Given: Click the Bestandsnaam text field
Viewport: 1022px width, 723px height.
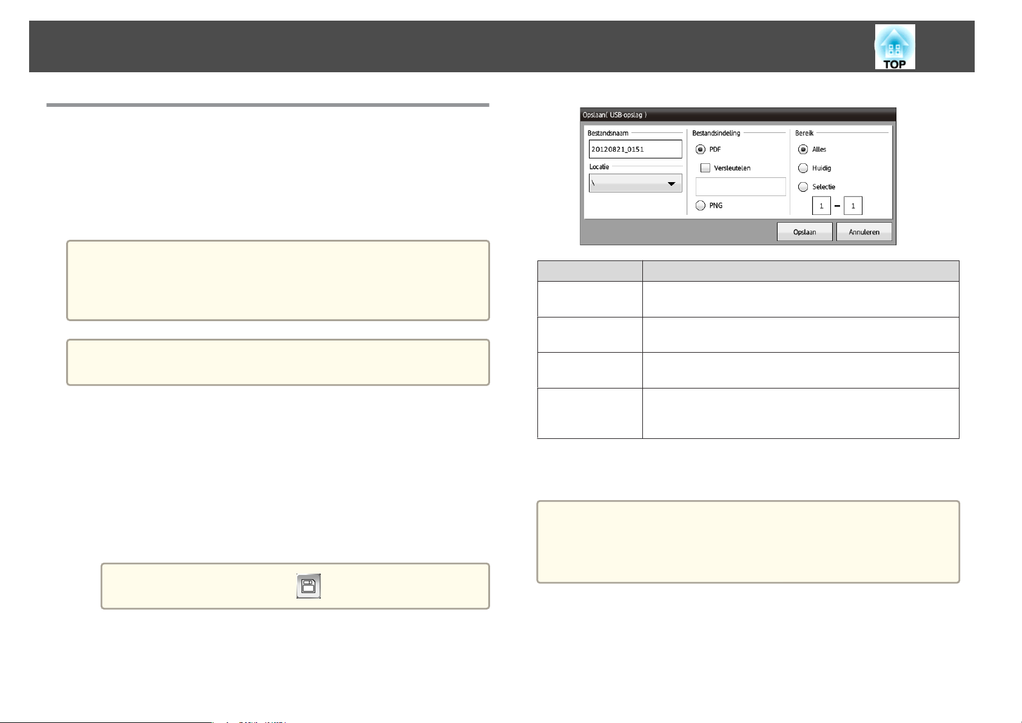Looking at the screenshot, I should (636, 149).
